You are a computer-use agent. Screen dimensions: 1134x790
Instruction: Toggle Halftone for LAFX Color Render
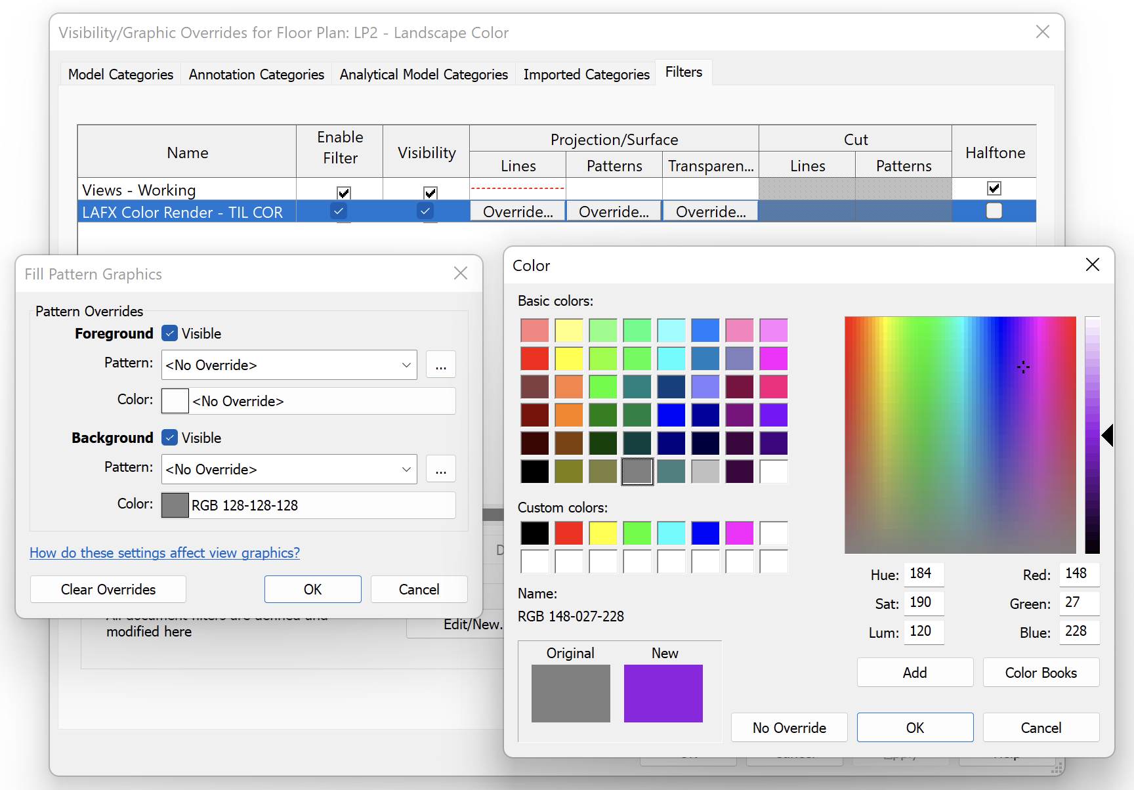pyautogui.click(x=994, y=211)
